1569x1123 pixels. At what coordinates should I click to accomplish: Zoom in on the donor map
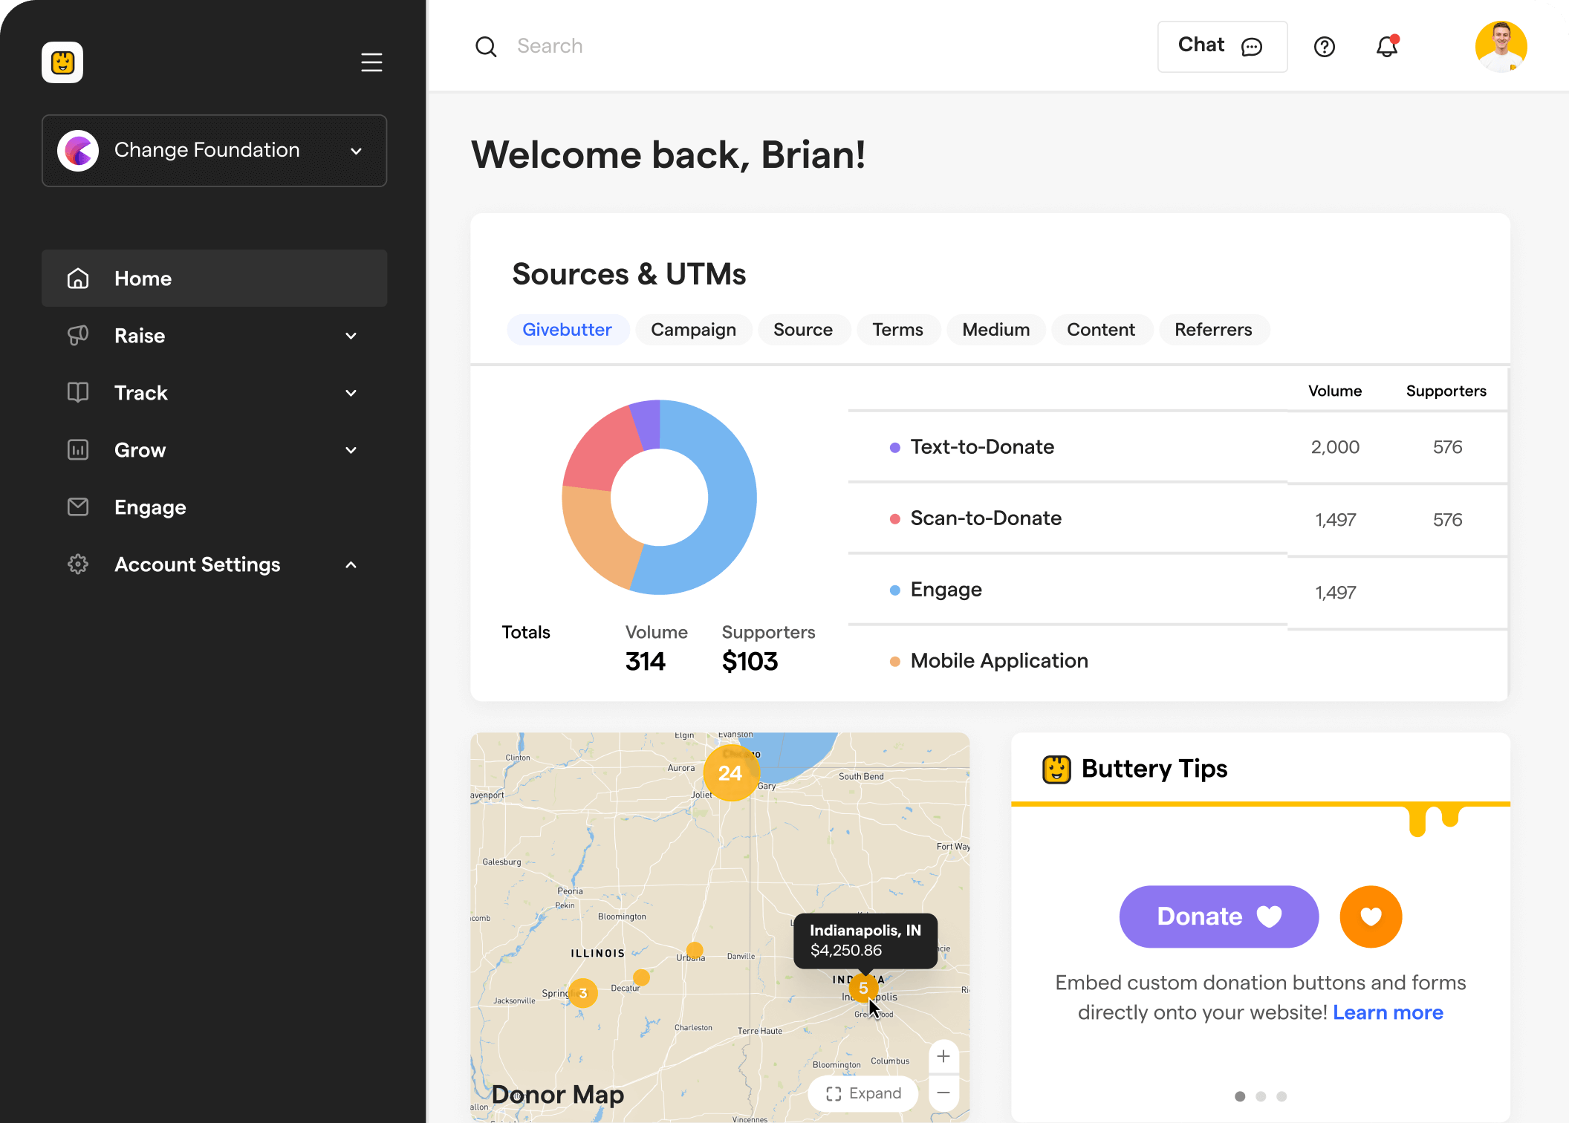(x=943, y=1056)
